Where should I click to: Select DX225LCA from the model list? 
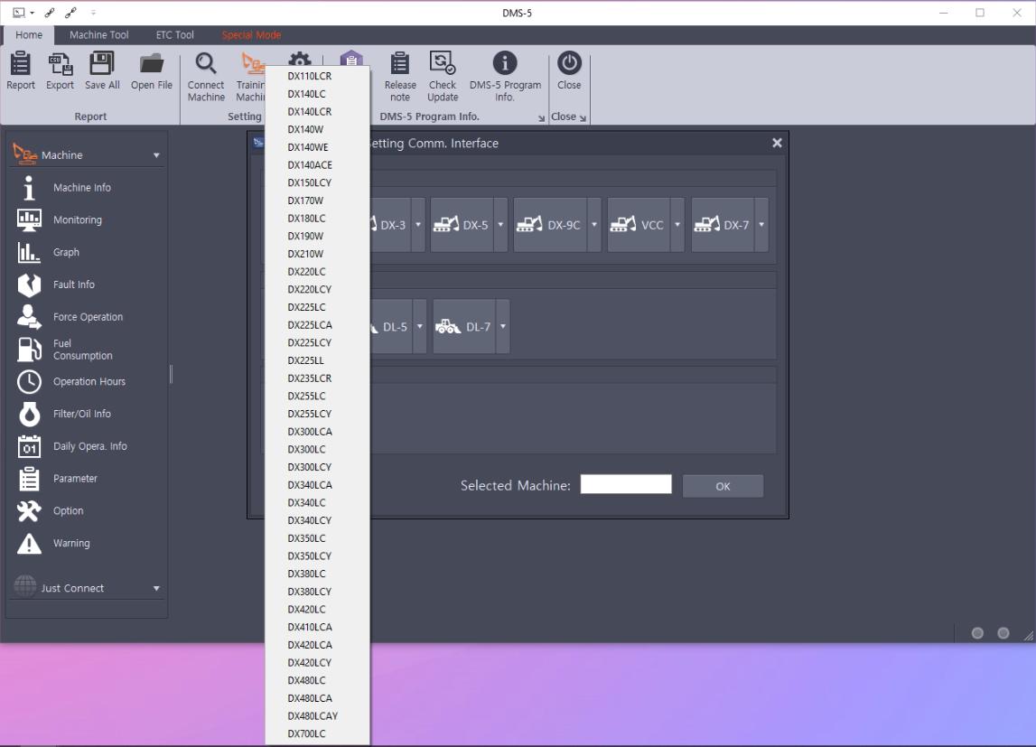310,325
